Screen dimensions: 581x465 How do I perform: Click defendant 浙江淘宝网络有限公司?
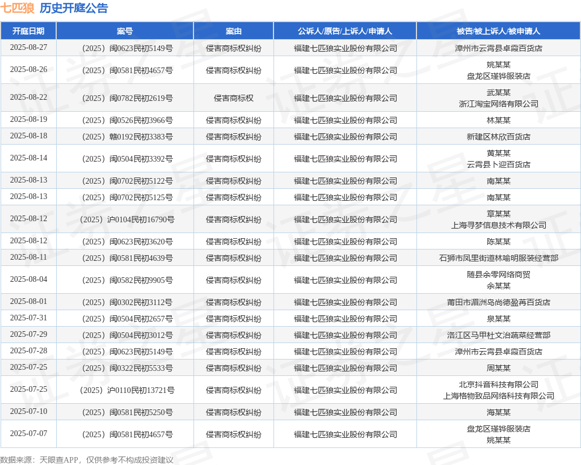(498, 104)
